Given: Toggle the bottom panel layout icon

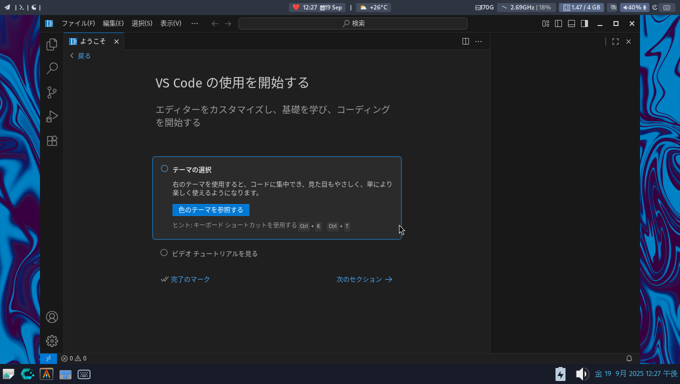Looking at the screenshot, I should [x=571, y=23].
